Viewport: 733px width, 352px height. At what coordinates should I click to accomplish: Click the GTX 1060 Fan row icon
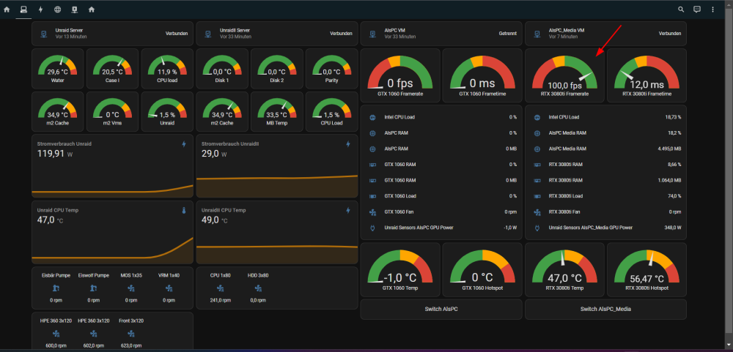tap(372, 212)
